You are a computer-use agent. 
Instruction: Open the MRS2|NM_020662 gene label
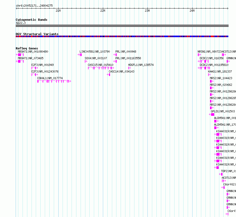coord(221,85)
